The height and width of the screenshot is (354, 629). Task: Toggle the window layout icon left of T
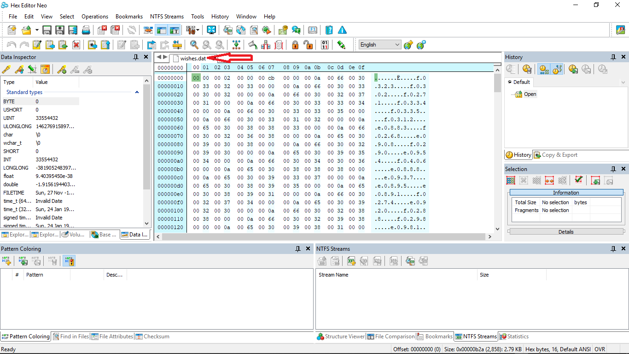point(161,30)
